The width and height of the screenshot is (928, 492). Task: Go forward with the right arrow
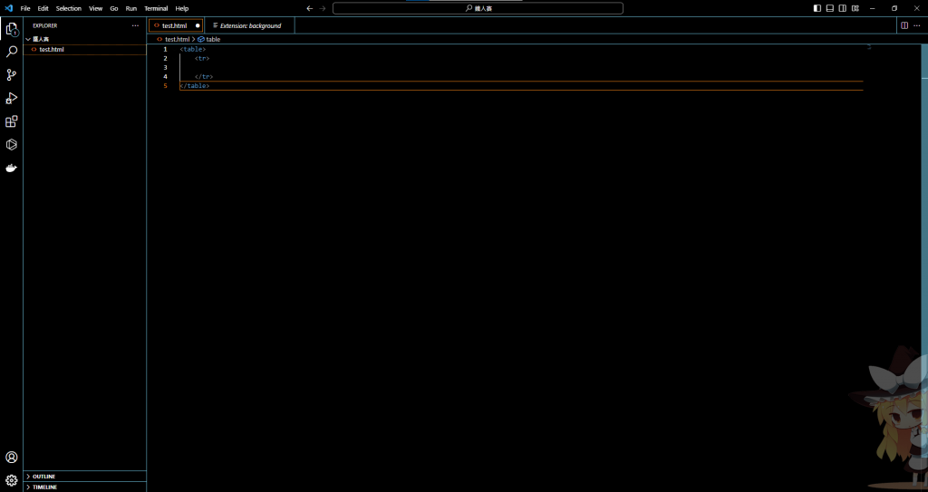pos(323,8)
